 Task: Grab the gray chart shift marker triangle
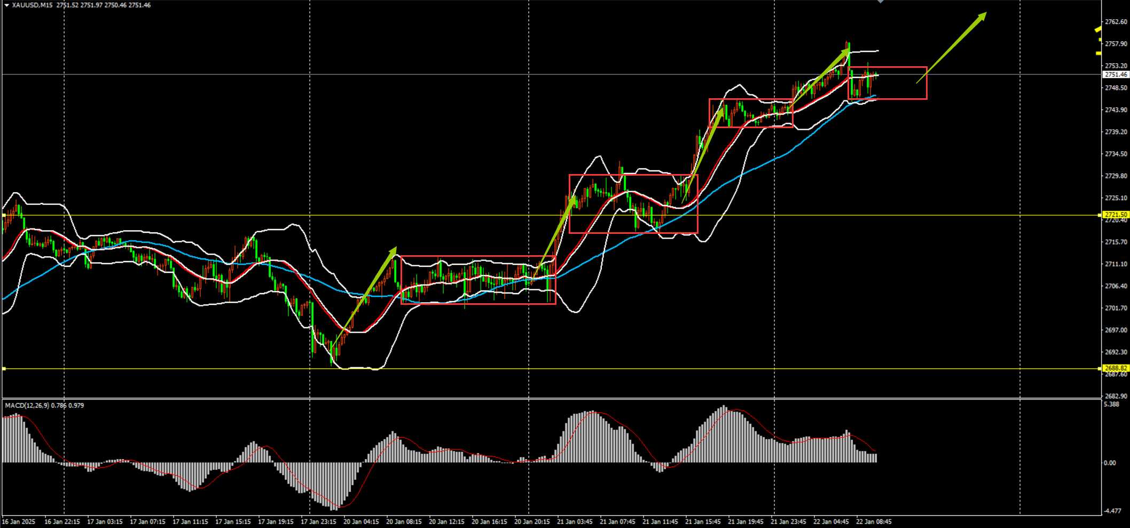tap(881, 2)
